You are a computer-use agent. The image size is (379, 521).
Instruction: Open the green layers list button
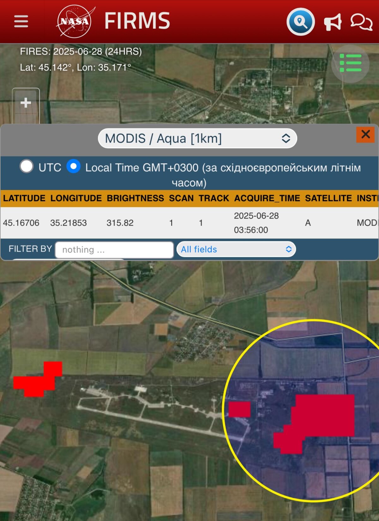(350, 63)
